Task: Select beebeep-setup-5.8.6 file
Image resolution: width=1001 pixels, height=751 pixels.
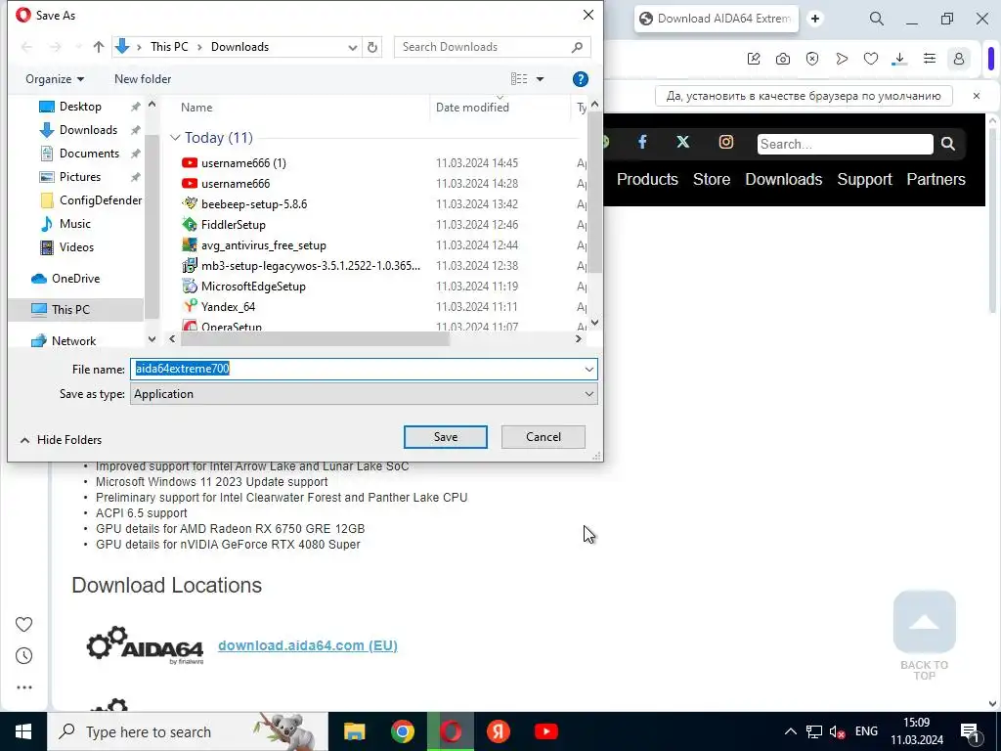Action: pyautogui.click(x=254, y=204)
